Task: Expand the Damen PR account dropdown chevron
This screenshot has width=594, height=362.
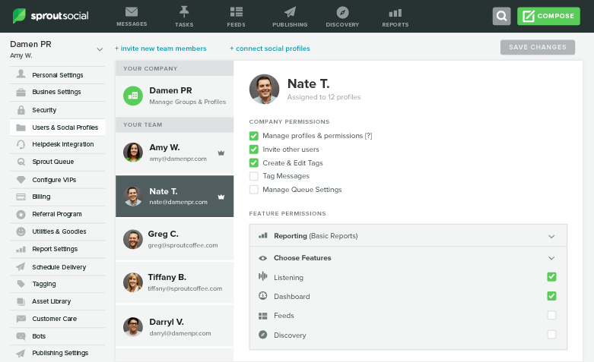Action: click(100, 49)
